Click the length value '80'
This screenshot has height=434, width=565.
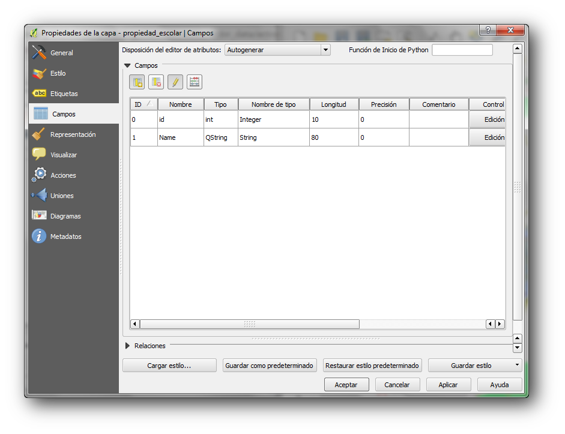point(334,137)
